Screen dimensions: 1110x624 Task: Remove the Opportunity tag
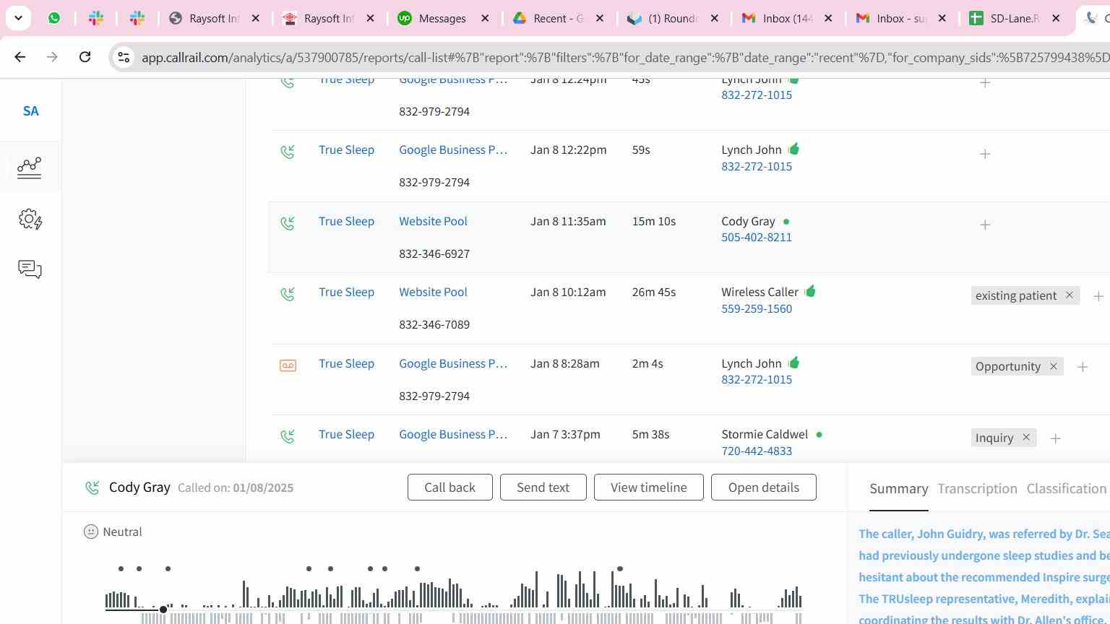tap(1054, 366)
